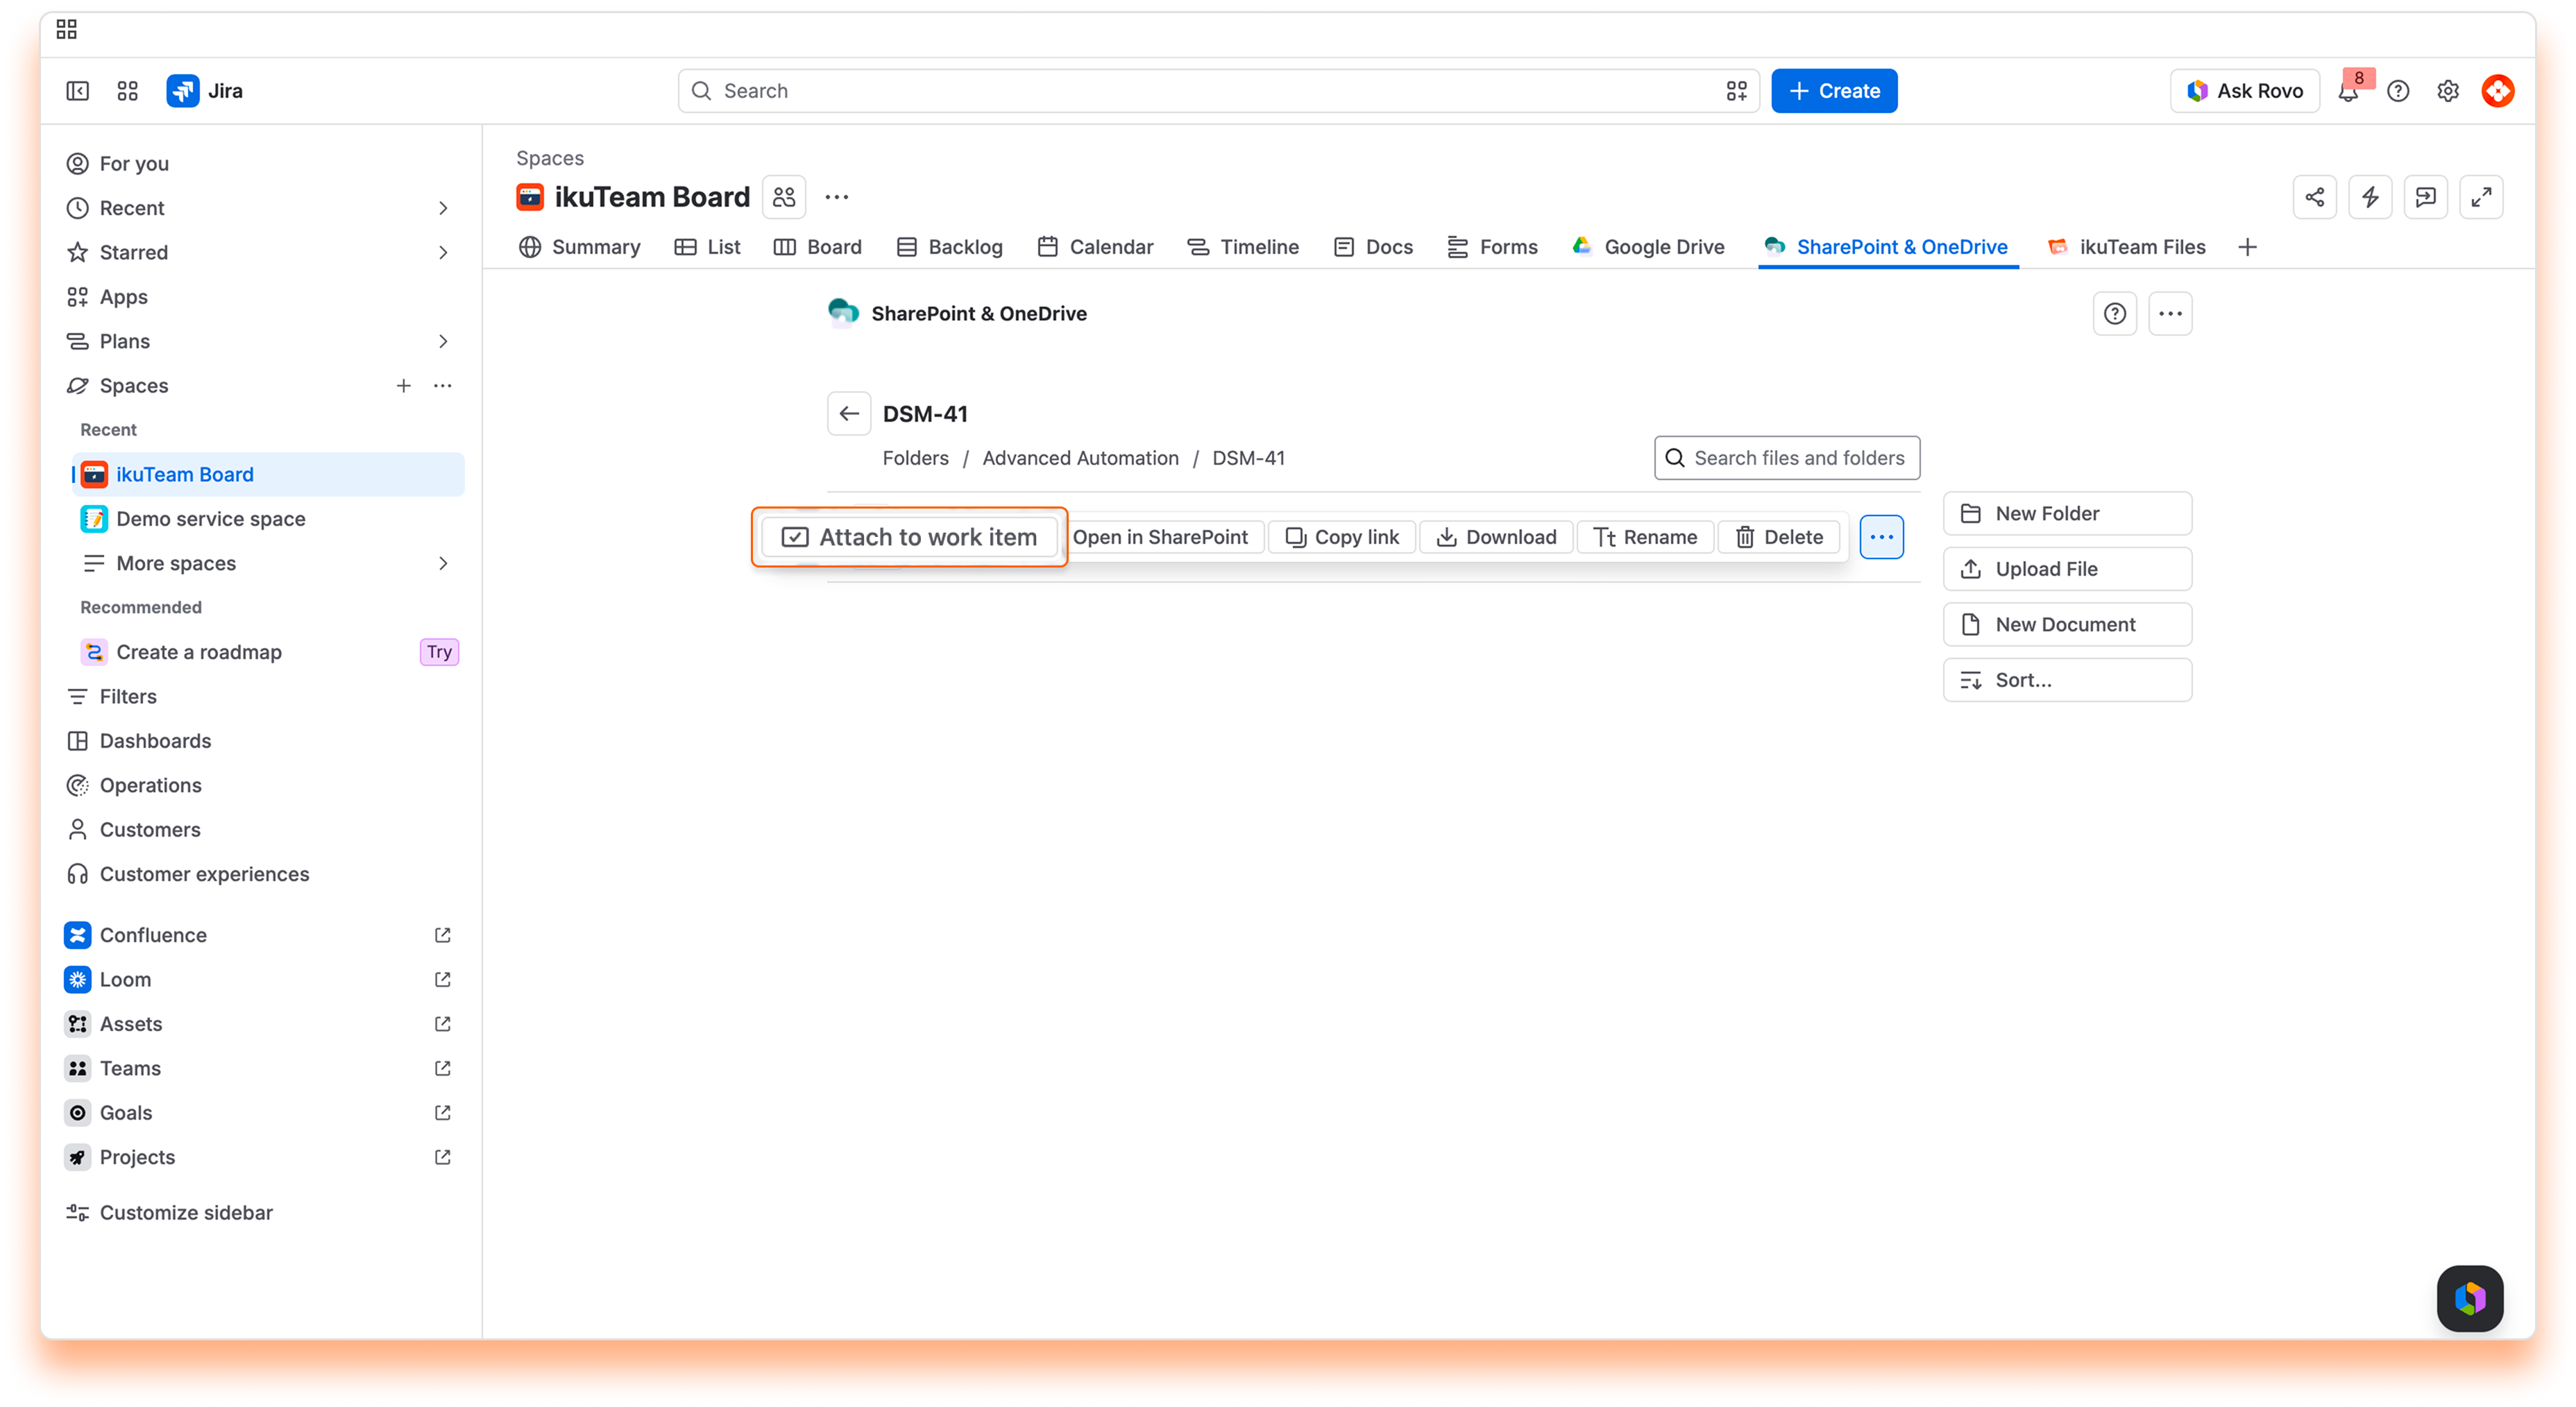Click Upload File
This screenshot has height=1407, width=2576.
[x=2067, y=569]
